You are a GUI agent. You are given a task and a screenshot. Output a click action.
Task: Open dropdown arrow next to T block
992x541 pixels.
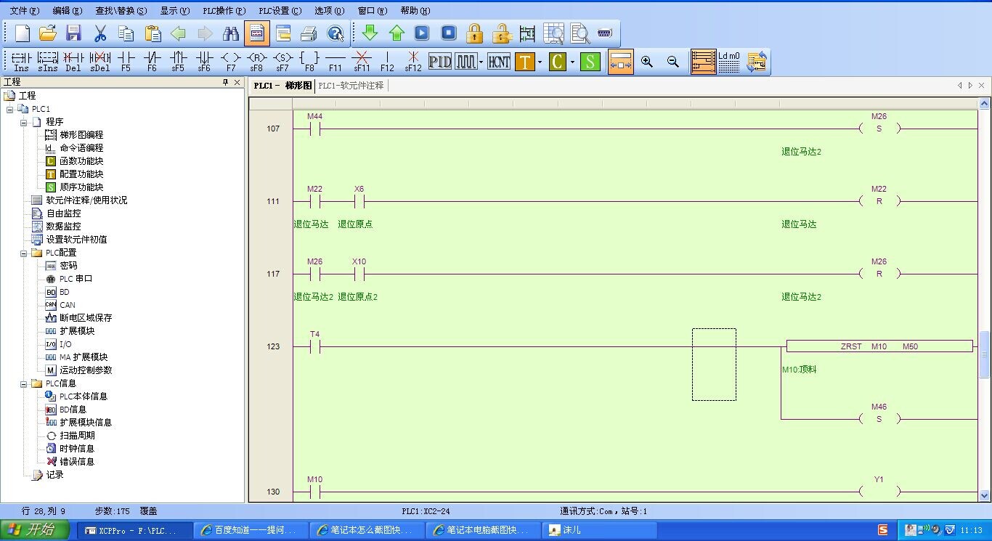(540, 62)
